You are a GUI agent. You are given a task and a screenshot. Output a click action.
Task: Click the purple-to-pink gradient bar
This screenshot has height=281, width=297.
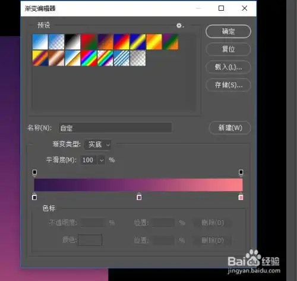(138, 185)
